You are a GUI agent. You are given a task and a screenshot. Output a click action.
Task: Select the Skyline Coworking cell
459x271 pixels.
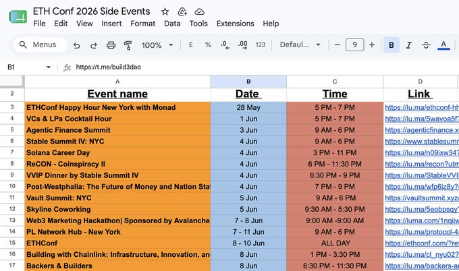pos(117,209)
